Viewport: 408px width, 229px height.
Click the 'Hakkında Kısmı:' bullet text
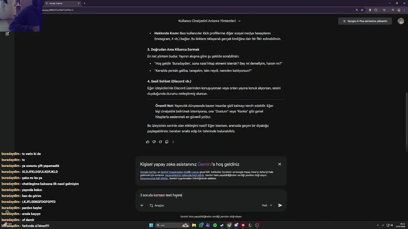(167, 33)
